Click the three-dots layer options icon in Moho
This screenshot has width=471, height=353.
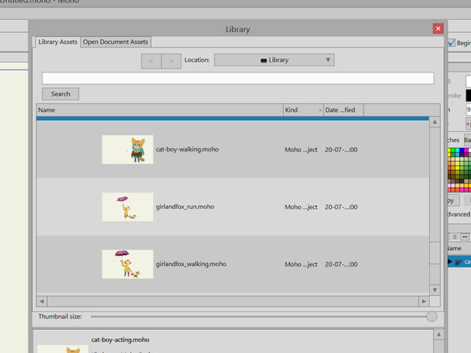point(465,237)
